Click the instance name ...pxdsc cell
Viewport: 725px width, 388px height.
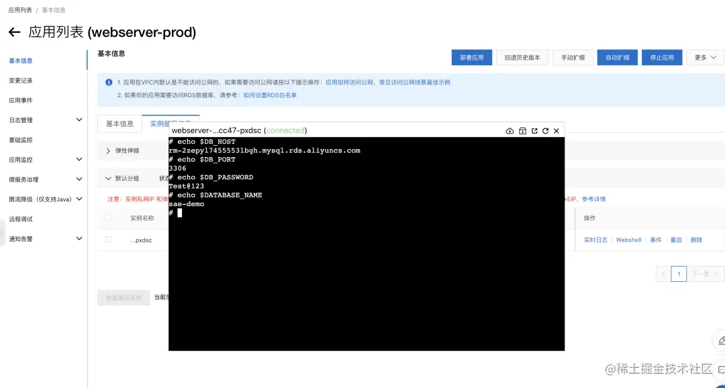click(141, 240)
